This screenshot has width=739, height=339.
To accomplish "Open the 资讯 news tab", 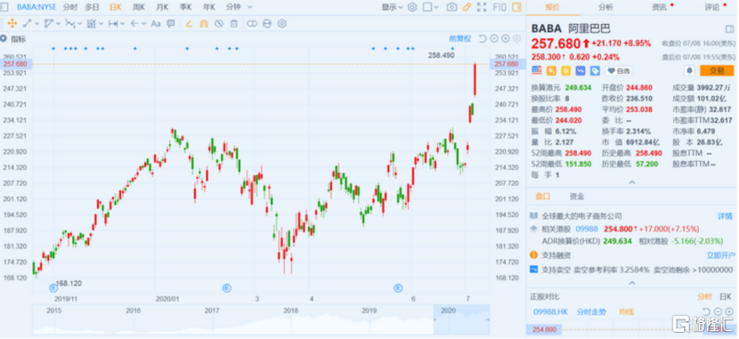I will point(659,7).
